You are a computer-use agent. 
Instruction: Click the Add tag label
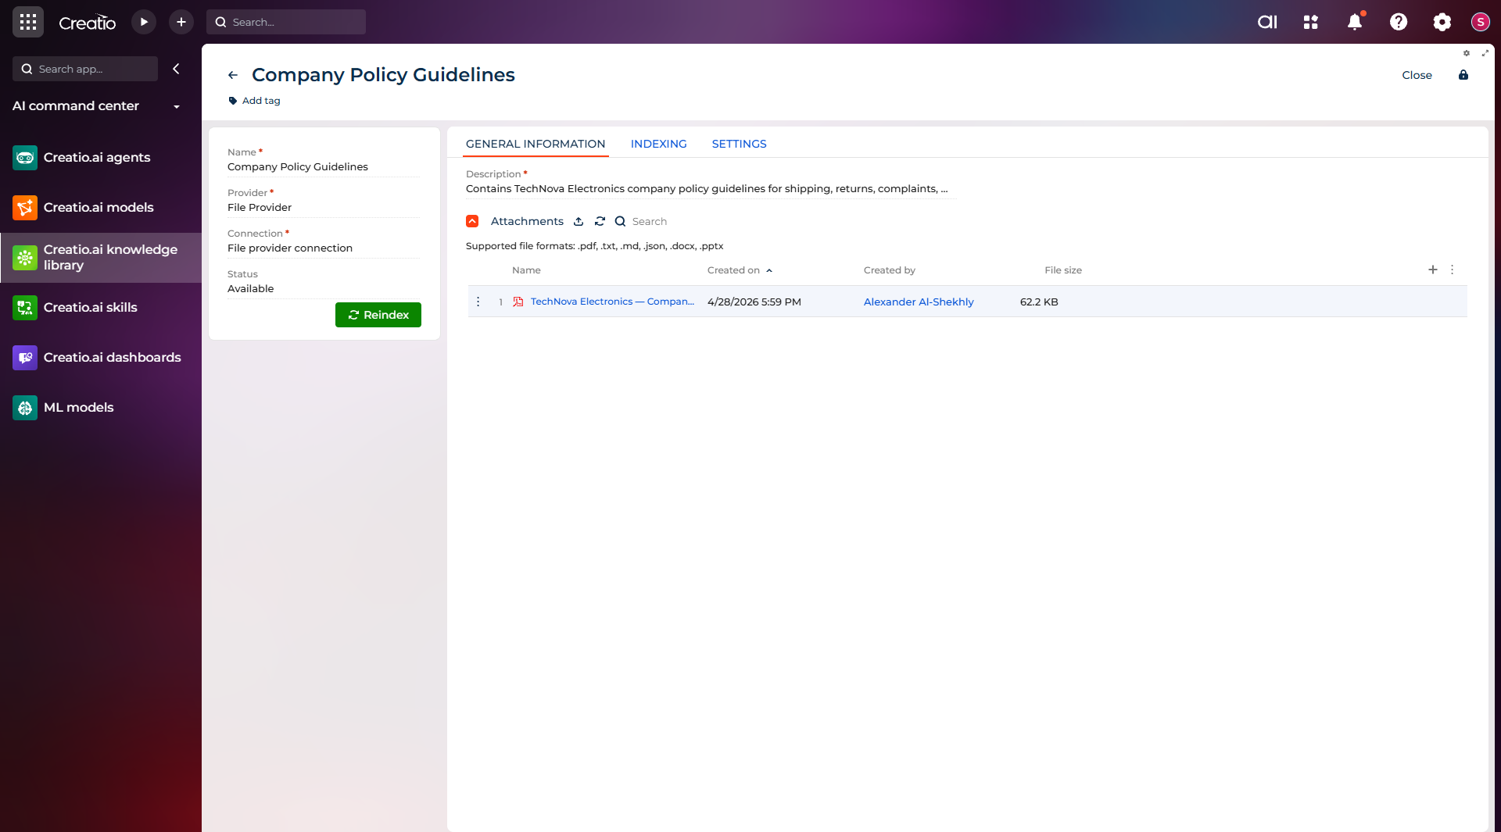[x=261, y=101]
